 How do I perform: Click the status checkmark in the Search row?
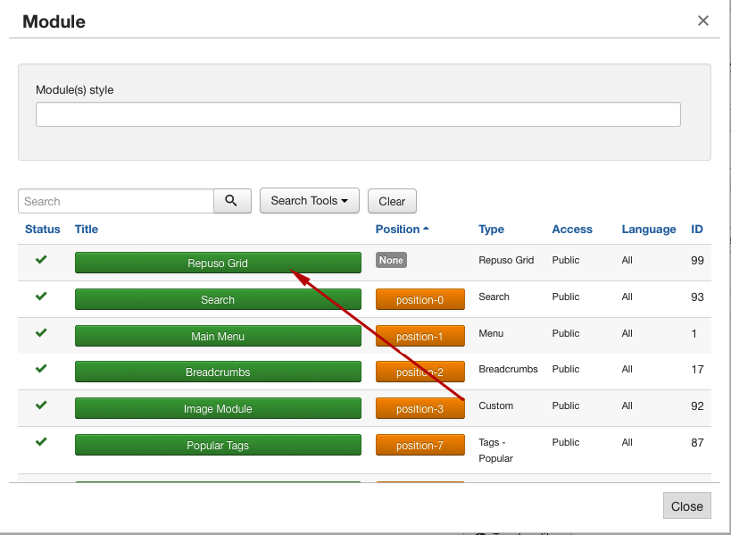coord(41,297)
